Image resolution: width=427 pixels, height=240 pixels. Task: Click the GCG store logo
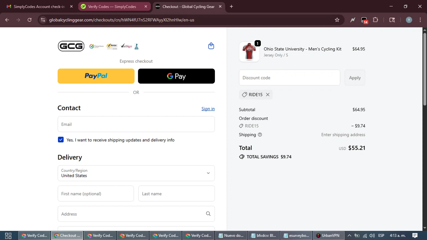(x=71, y=46)
